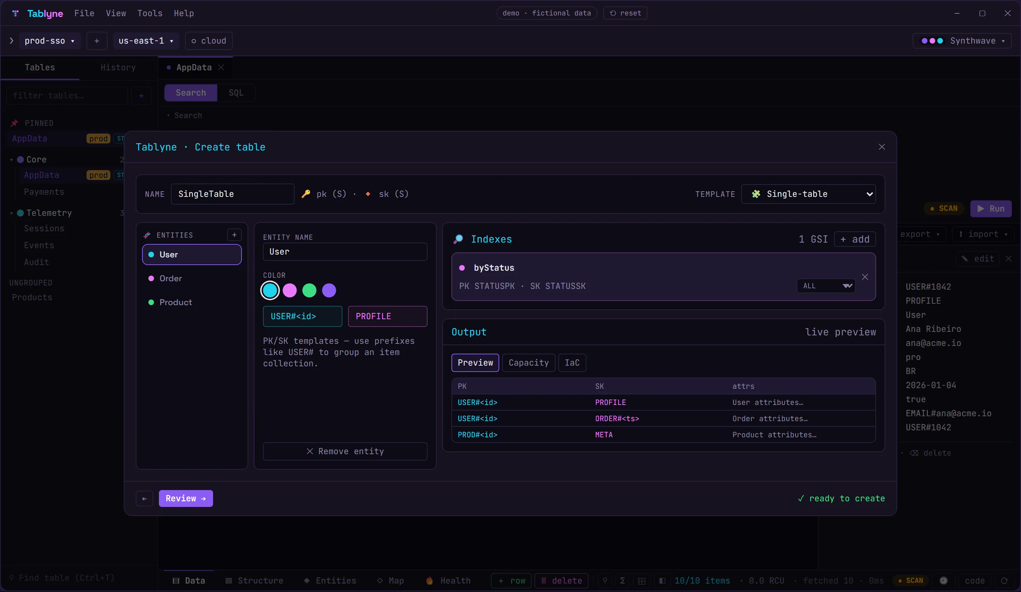Open the Map bottom tab
The height and width of the screenshot is (592, 1021).
390,581
